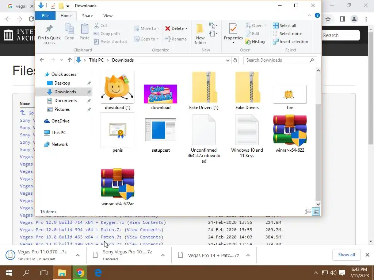Select Cut in Clipboard group
The width and height of the screenshot is (374, 280).
(100, 26)
